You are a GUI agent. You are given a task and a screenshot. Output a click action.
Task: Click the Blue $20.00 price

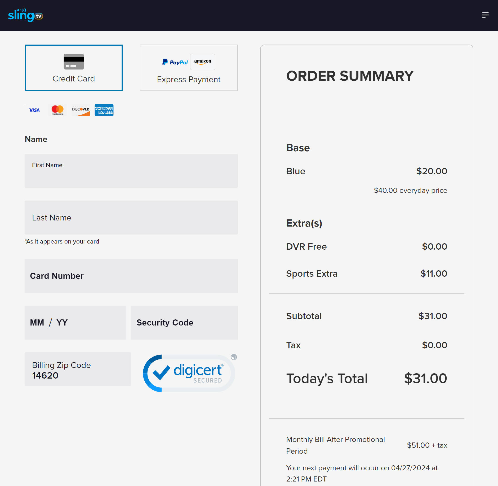(x=432, y=171)
